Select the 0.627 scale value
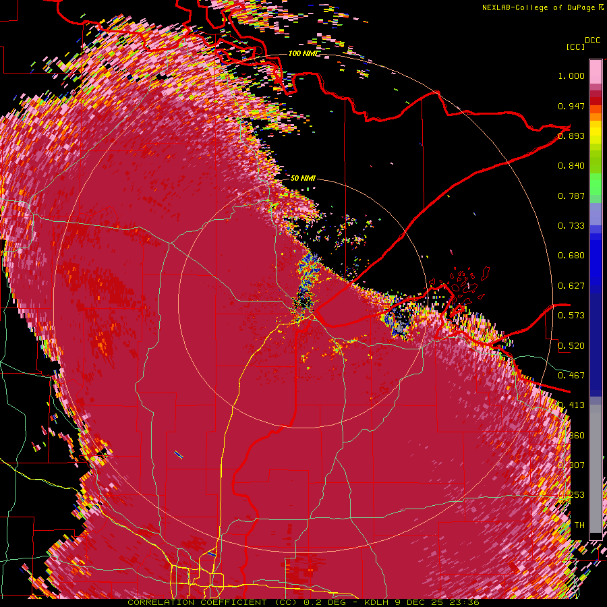 (571, 286)
